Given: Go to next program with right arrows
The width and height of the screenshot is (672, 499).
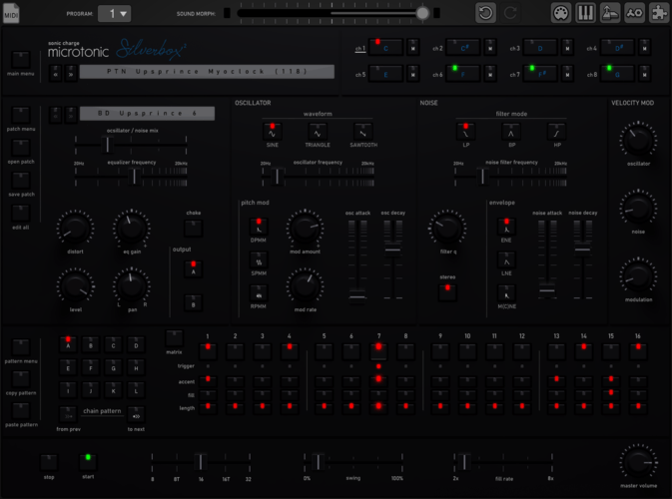Looking at the screenshot, I should click(71, 73).
